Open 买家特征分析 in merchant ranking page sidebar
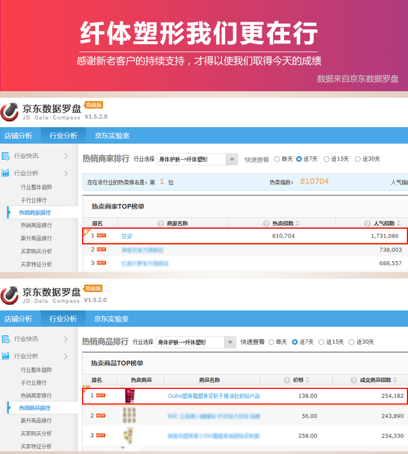 [x=36, y=264]
